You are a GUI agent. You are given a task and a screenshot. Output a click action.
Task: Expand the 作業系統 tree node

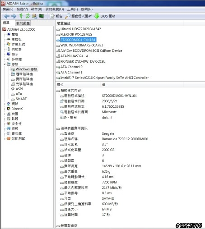(5, 44)
